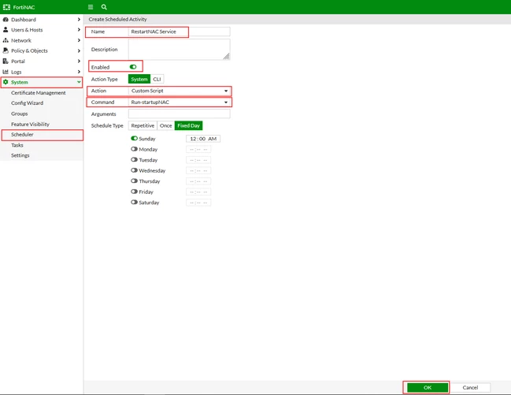The height and width of the screenshot is (395, 511).
Task: Expand the Policy & Objects chevron
Action: click(x=79, y=50)
